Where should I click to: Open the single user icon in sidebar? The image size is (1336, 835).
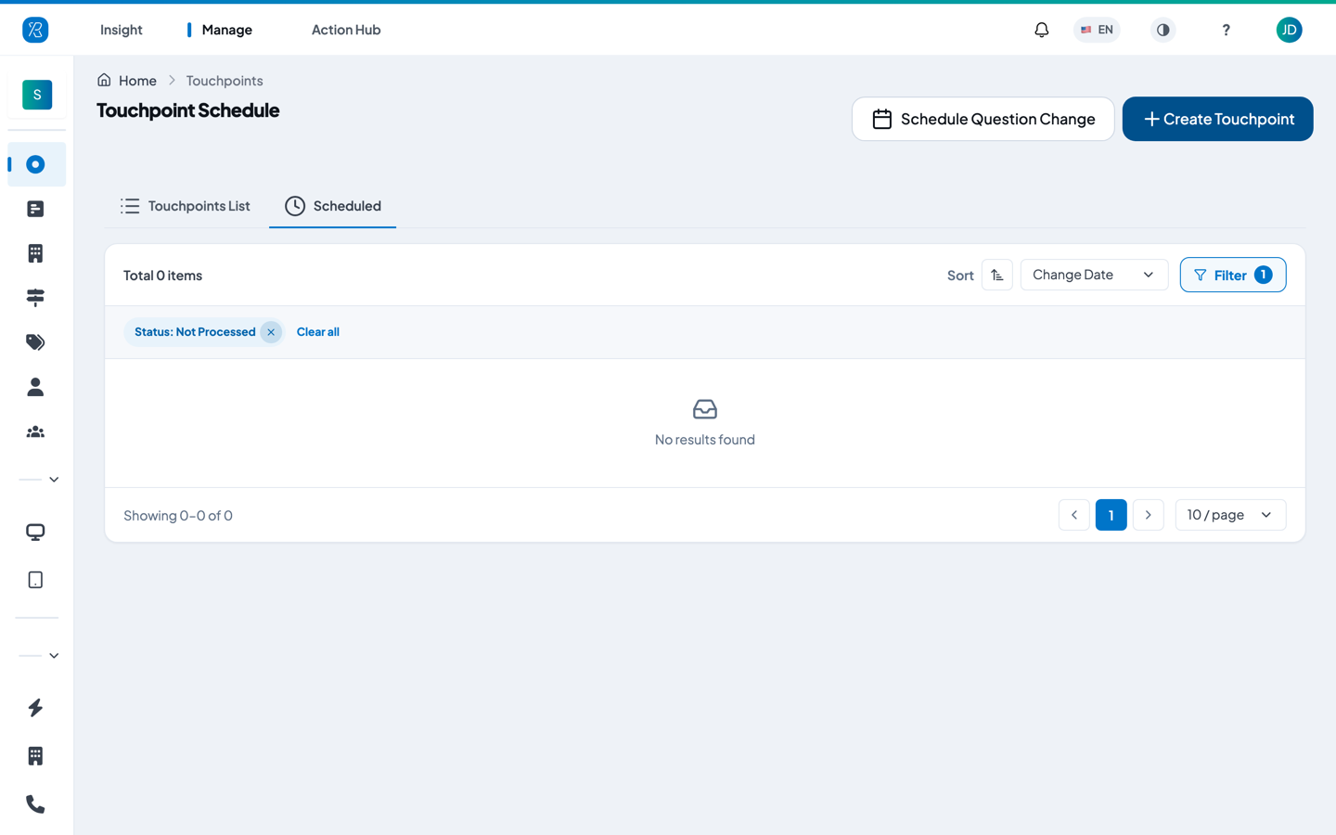point(35,387)
